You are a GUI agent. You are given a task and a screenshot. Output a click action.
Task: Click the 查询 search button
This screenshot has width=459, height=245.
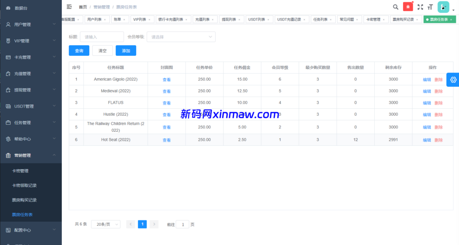(x=79, y=51)
